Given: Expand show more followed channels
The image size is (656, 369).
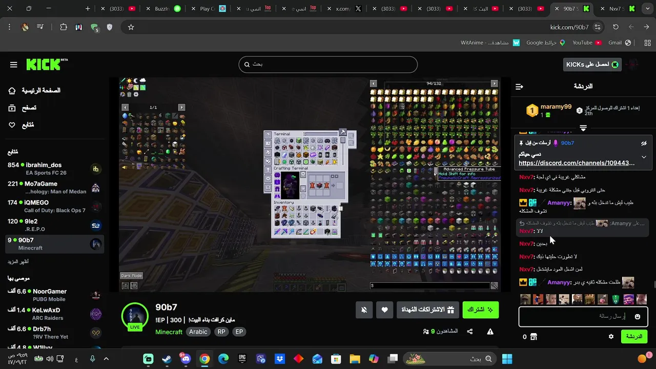Looking at the screenshot, I should (x=18, y=261).
